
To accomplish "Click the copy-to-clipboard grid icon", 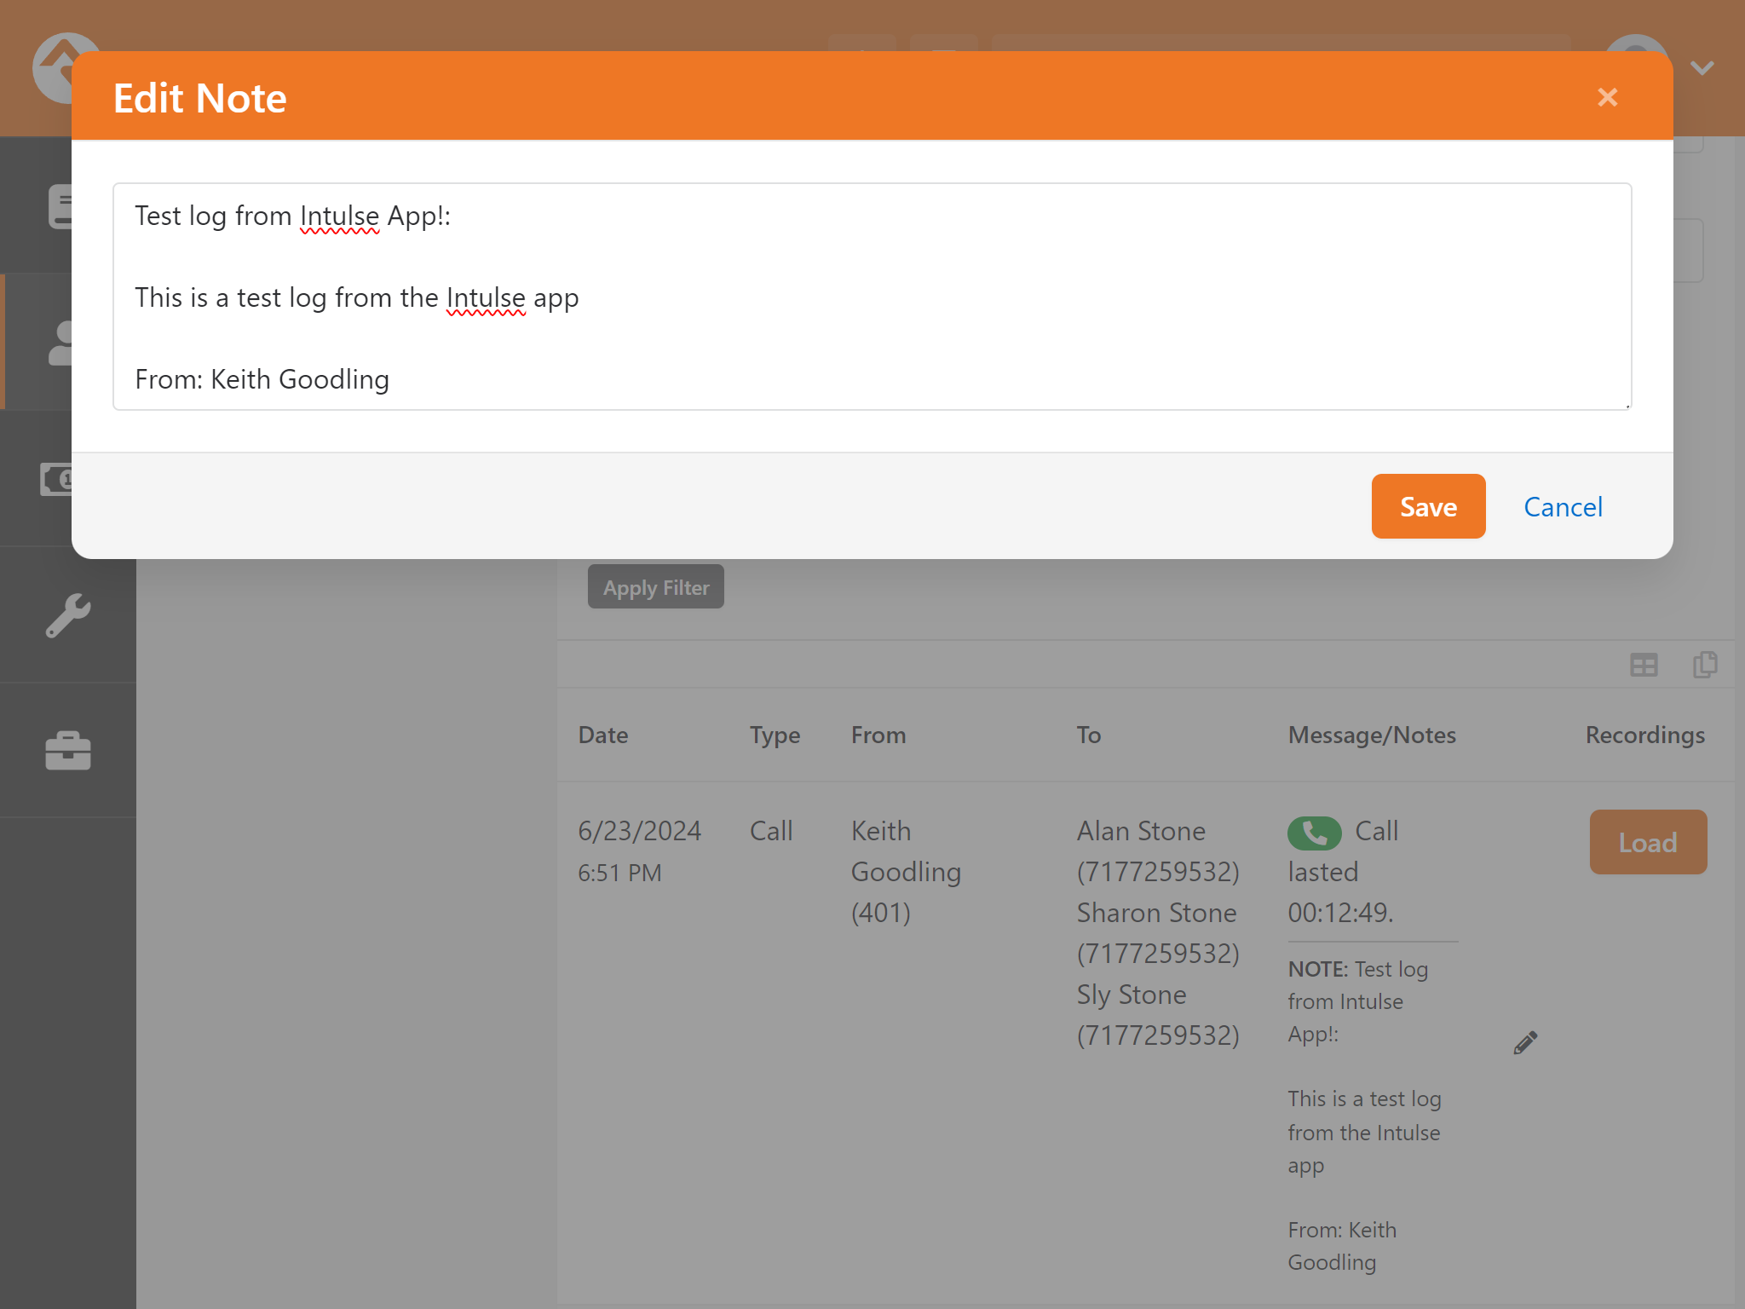I will (x=1705, y=664).
